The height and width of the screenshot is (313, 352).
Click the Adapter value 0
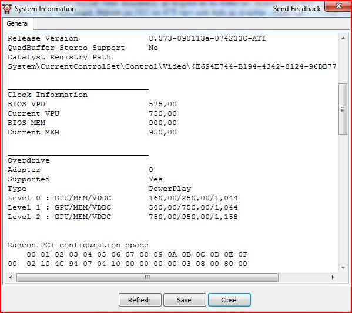(151, 170)
